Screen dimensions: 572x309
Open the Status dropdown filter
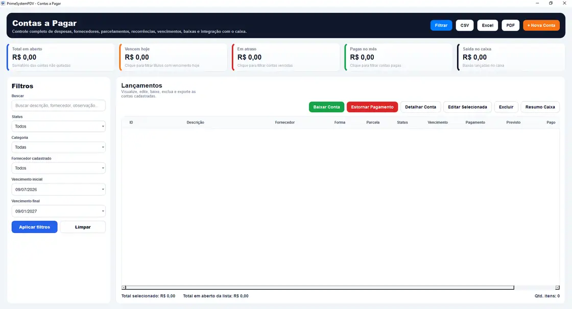pos(58,126)
